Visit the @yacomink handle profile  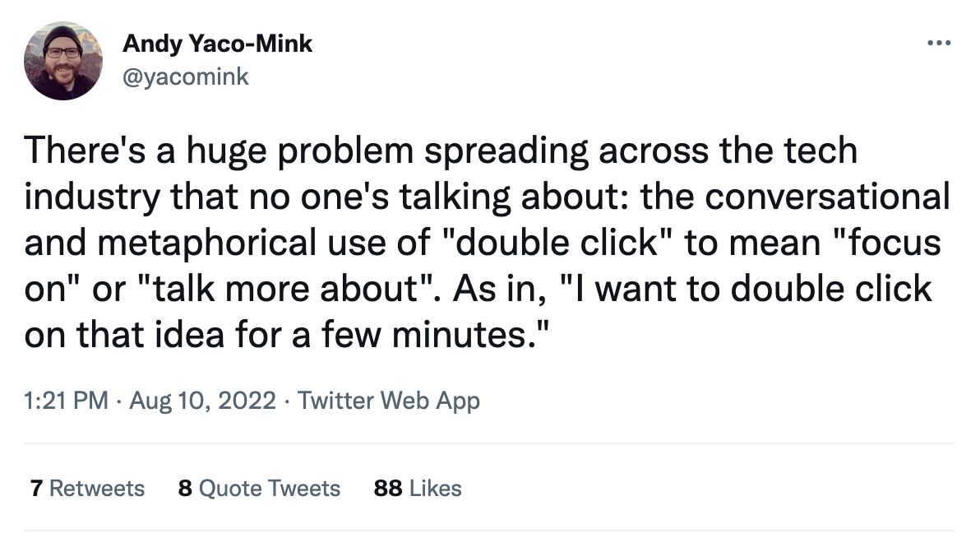185,77
